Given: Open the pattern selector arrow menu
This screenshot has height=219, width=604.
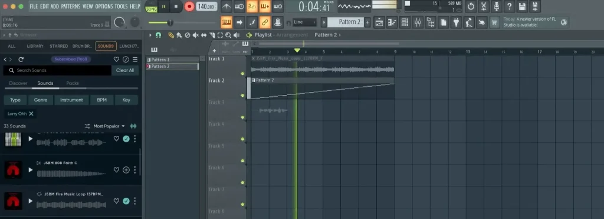Looking at the screenshot, I should [324, 22].
